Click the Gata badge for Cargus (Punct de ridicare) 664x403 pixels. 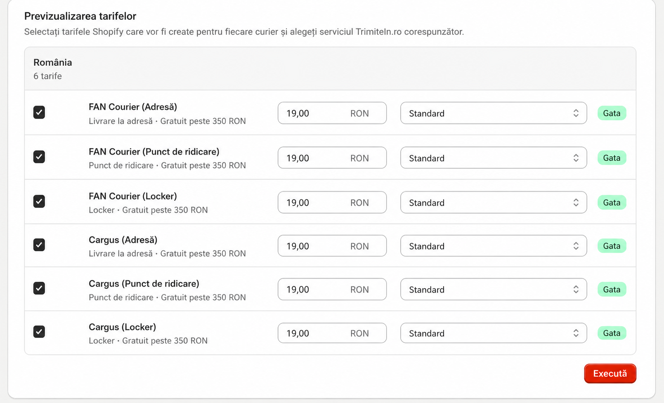[612, 289]
